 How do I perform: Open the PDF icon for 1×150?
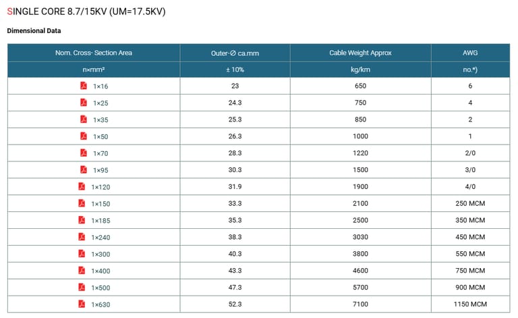tap(82, 203)
